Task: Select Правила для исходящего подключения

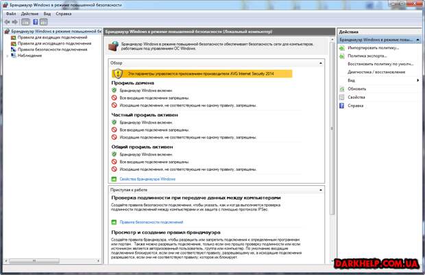Action: click(x=54, y=43)
